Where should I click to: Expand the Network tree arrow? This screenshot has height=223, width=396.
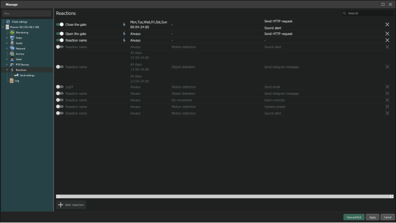click(7, 48)
